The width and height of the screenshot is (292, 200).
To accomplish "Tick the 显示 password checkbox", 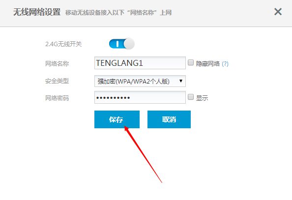I will 191,97.
